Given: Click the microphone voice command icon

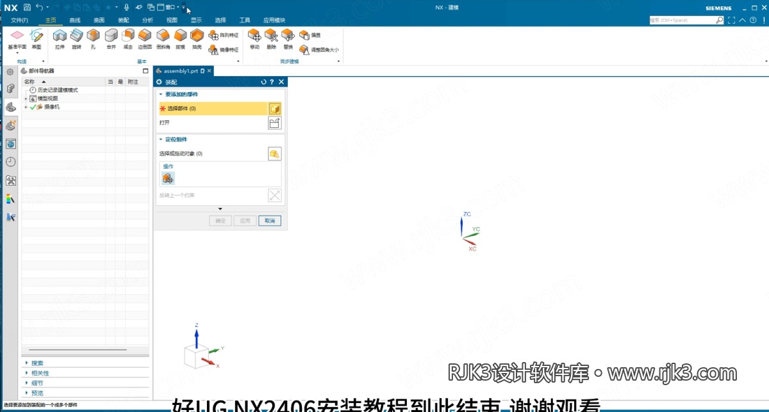Looking at the screenshot, I should [126, 8].
